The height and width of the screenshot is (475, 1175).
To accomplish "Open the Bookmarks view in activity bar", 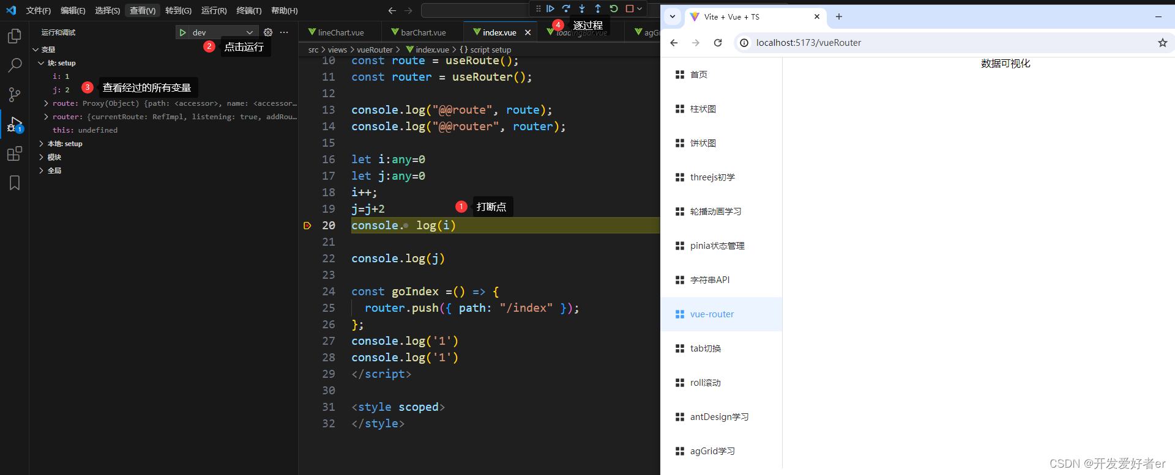I will 15,183.
